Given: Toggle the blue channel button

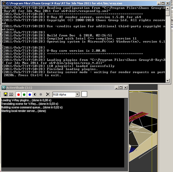Looking at the screenshot, I should [x=30, y=95].
